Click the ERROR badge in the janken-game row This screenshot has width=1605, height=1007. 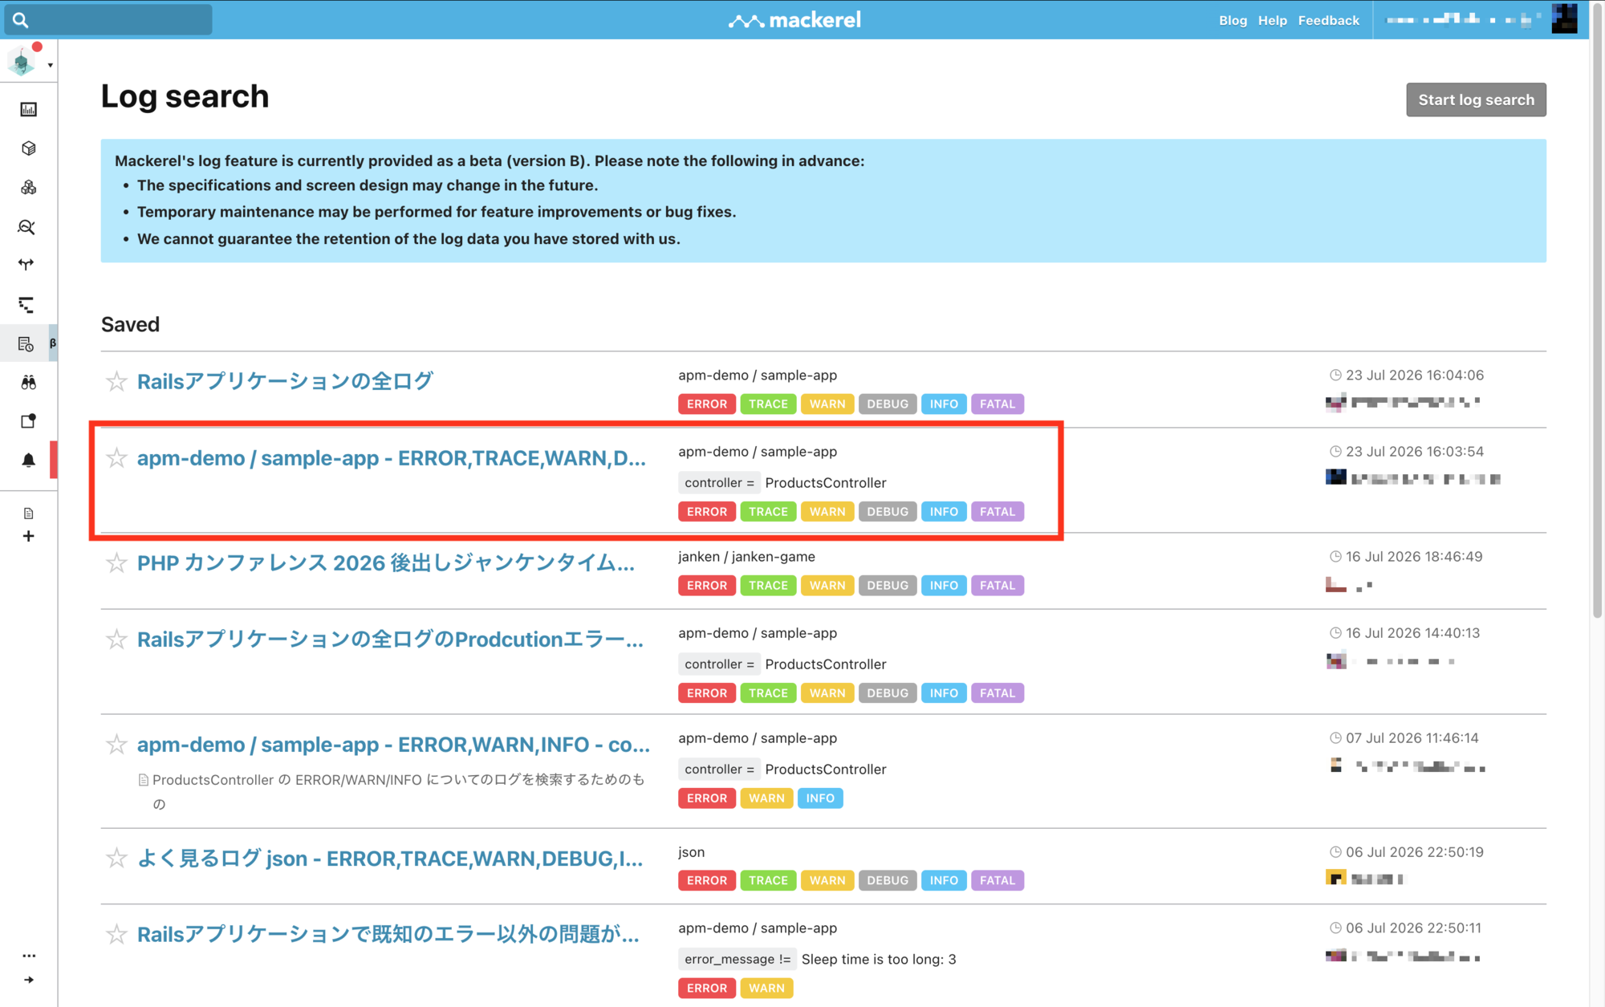point(707,586)
